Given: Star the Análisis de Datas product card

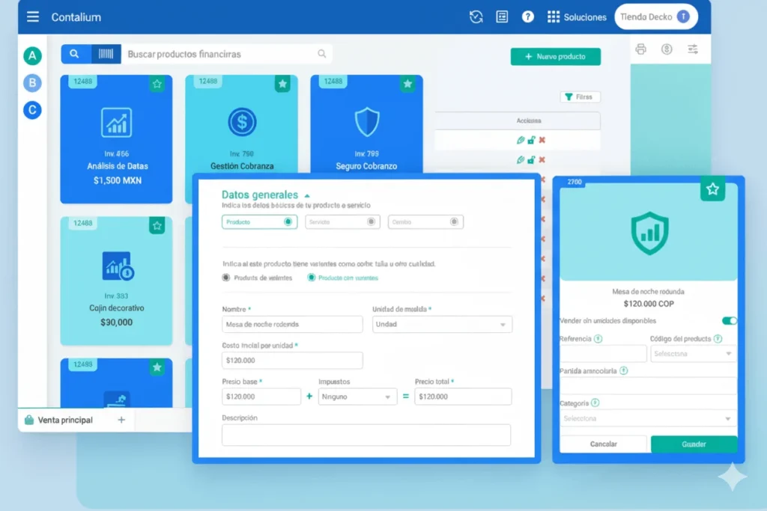Looking at the screenshot, I should [x=157, y=84].
